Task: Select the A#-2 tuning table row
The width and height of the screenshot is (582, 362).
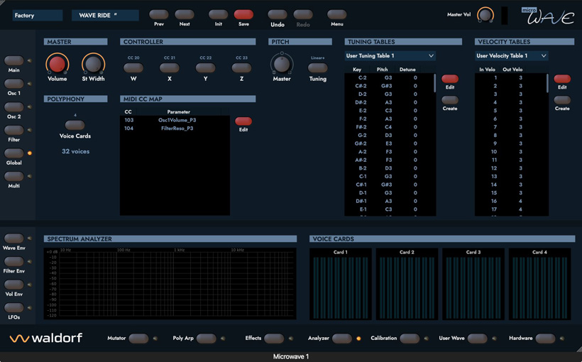Action: click(x=389, y=160)
